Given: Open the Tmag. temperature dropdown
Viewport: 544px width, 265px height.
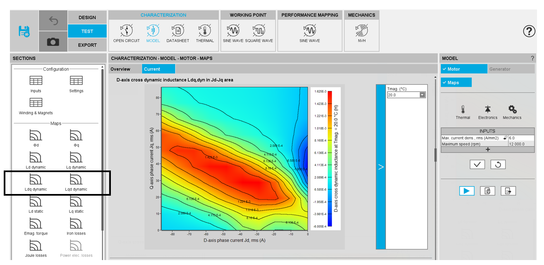Looking at the screenshot, I should 422,95.
